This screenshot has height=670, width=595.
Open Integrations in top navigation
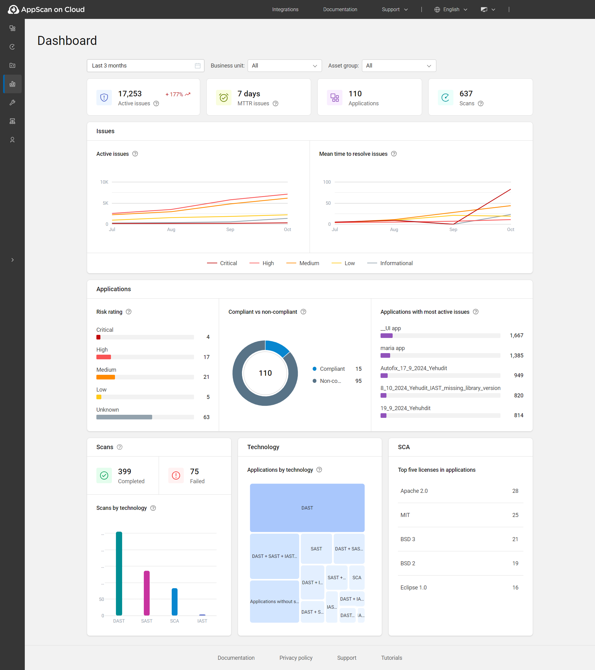pyautogui.click(x=285, y=10)
